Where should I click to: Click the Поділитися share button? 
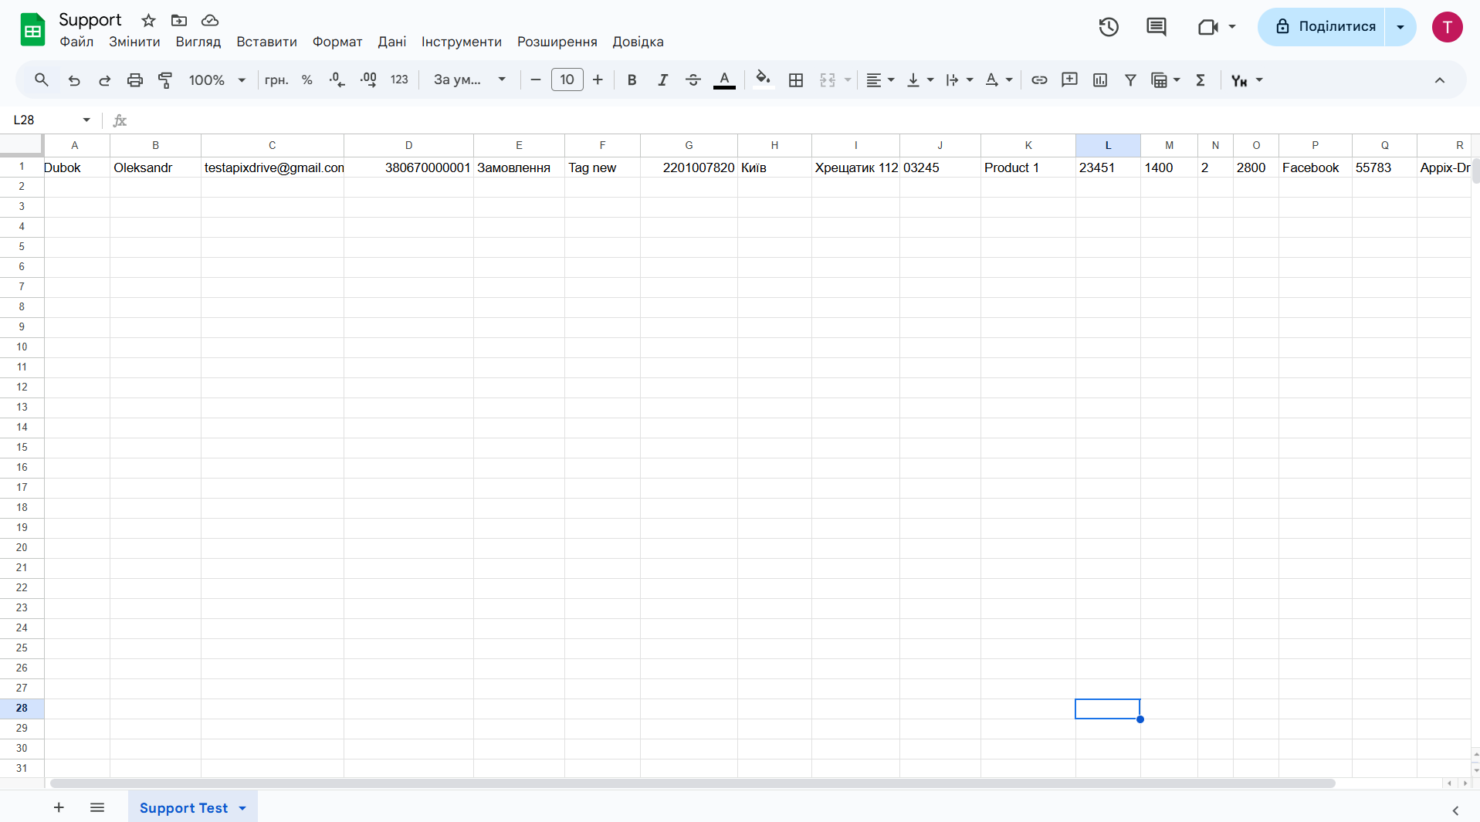(x=1322, y=27)
